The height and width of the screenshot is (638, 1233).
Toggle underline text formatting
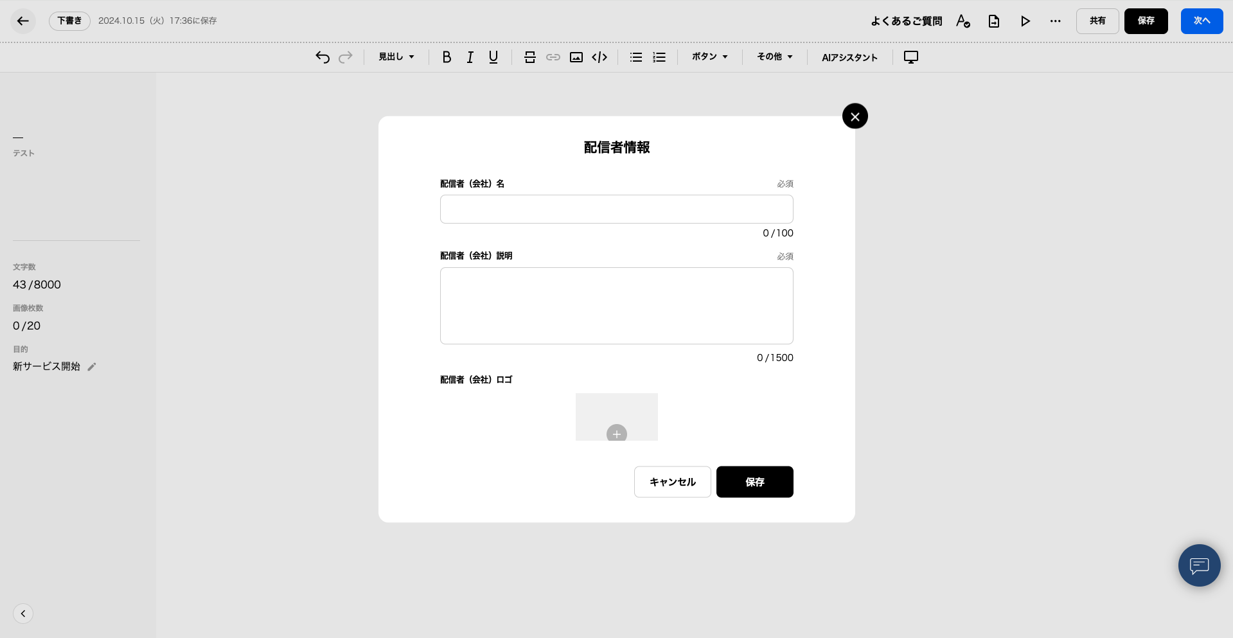(493, 57)
